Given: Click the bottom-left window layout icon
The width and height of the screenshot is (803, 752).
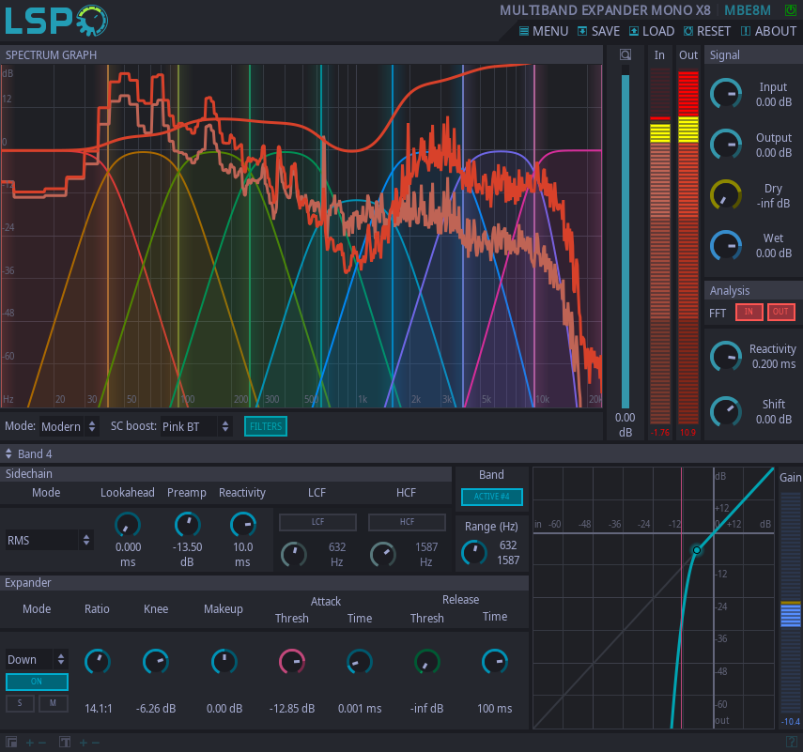Looking at the screenshot, I should 11,743.
